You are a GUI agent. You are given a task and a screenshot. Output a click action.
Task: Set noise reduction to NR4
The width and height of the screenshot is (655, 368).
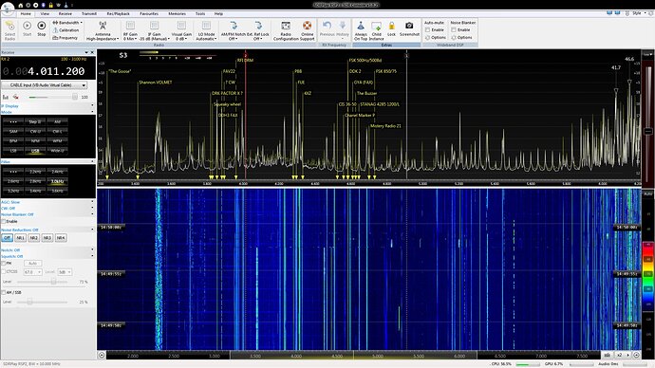pyautogui.click(x=61, y=238)
